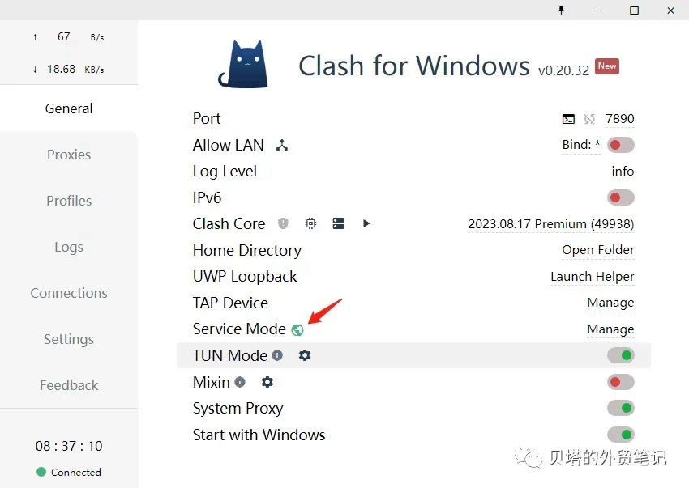Viewport: 689px width, 488px height.
Task: Disable the System Proxy toggle
Action: (x=620, y=408)
